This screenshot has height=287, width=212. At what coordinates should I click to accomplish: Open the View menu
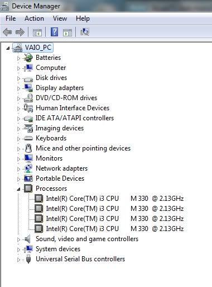(60, 18)
